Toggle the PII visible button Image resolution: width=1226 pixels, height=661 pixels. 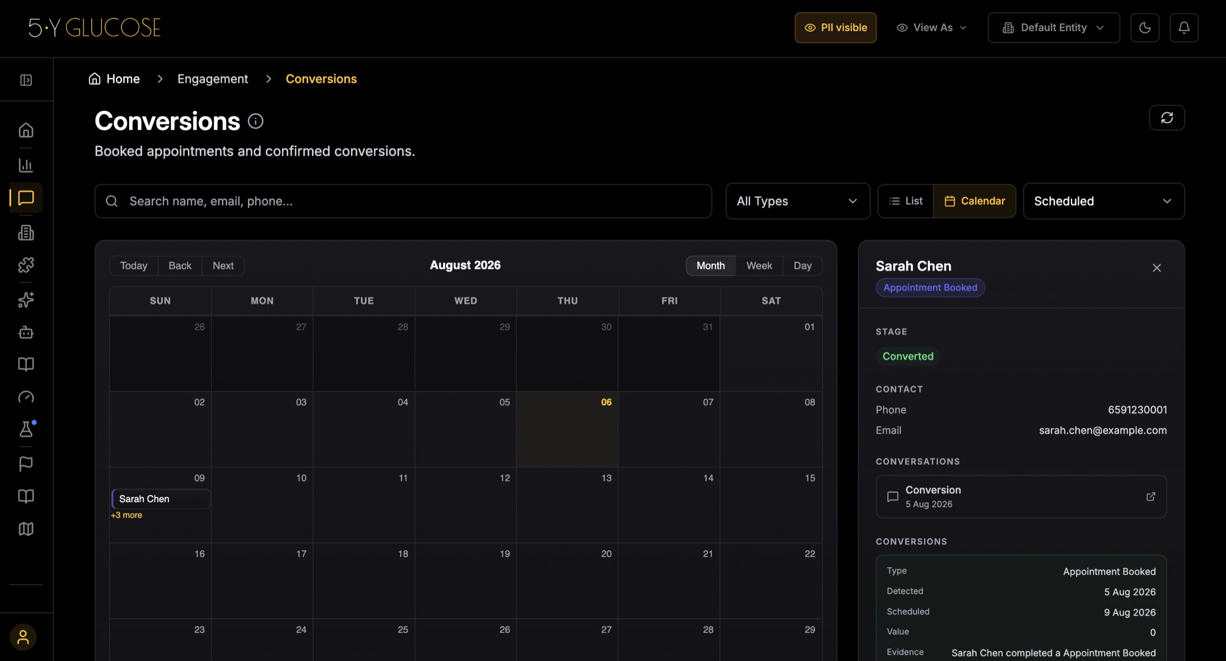835,27
